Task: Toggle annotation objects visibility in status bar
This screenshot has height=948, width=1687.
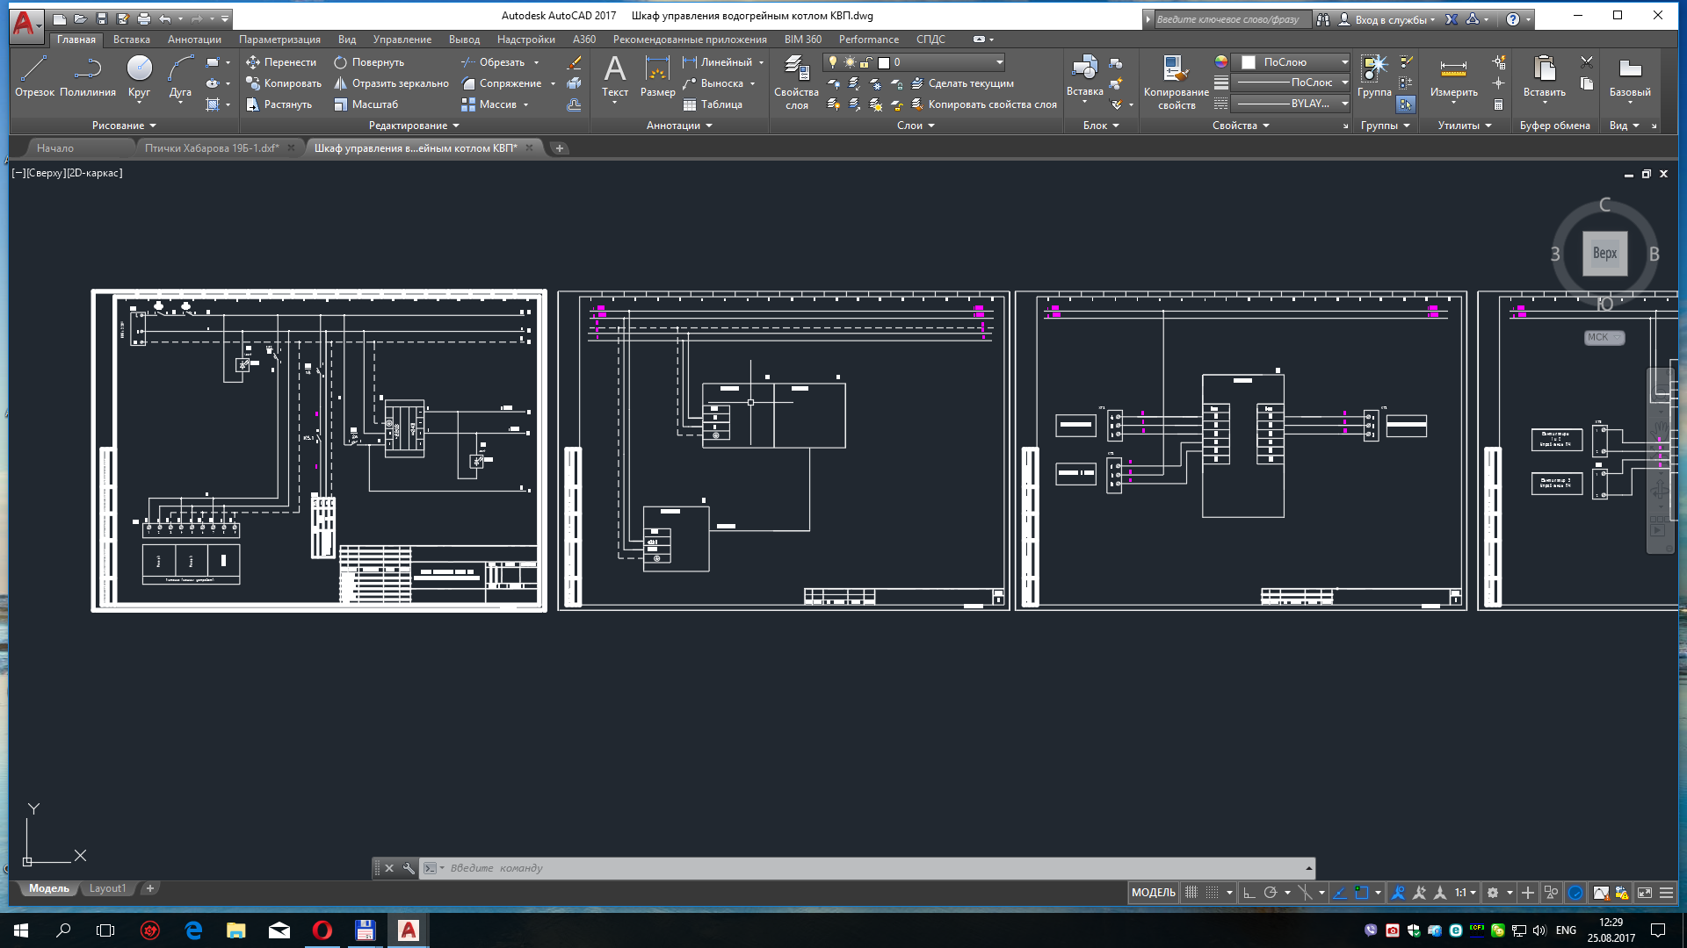Action: pyautogui.click(x=1398, y=893)
